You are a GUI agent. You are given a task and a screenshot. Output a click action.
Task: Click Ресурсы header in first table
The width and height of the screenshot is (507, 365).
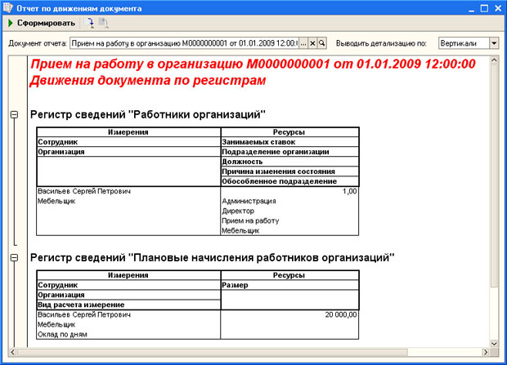pyautogui.click(x=289, y=132)
